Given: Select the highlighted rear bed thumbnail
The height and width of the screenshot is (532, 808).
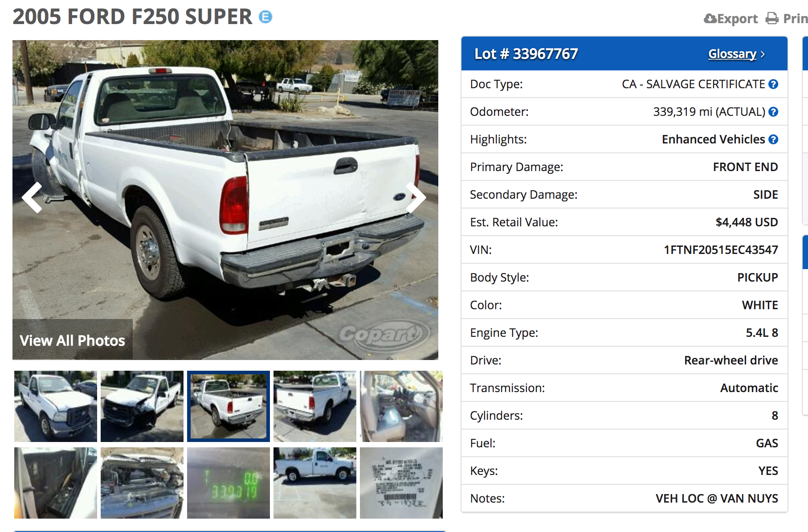Looking at the screenshot, I should [229, 406].
